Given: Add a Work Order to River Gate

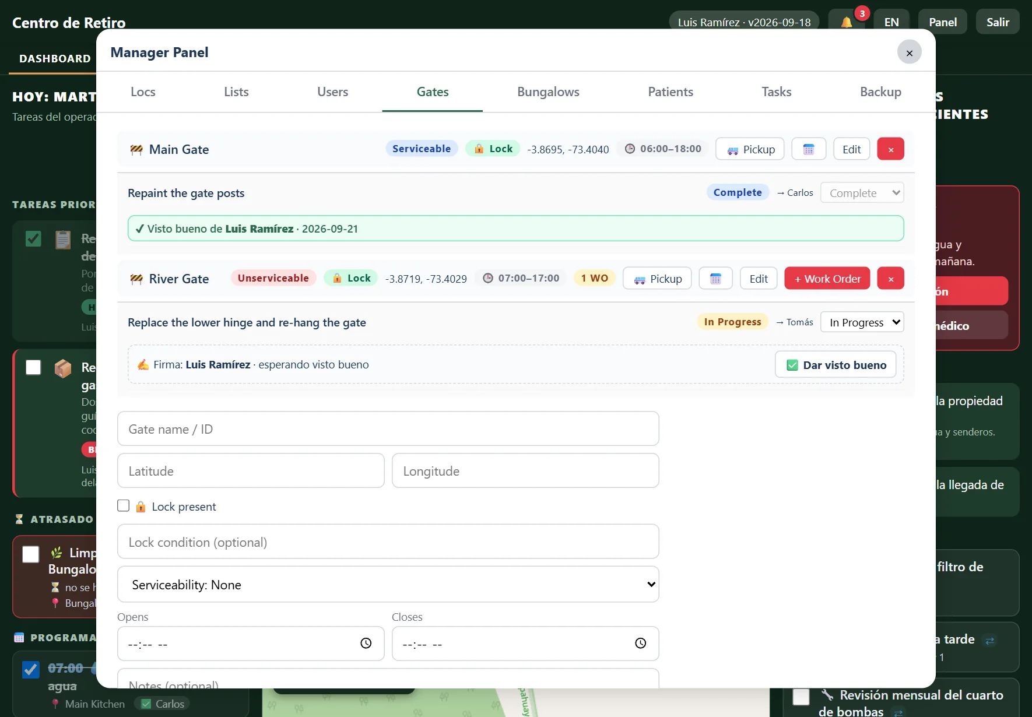Looking at the screenshot, I should point(827,279).
